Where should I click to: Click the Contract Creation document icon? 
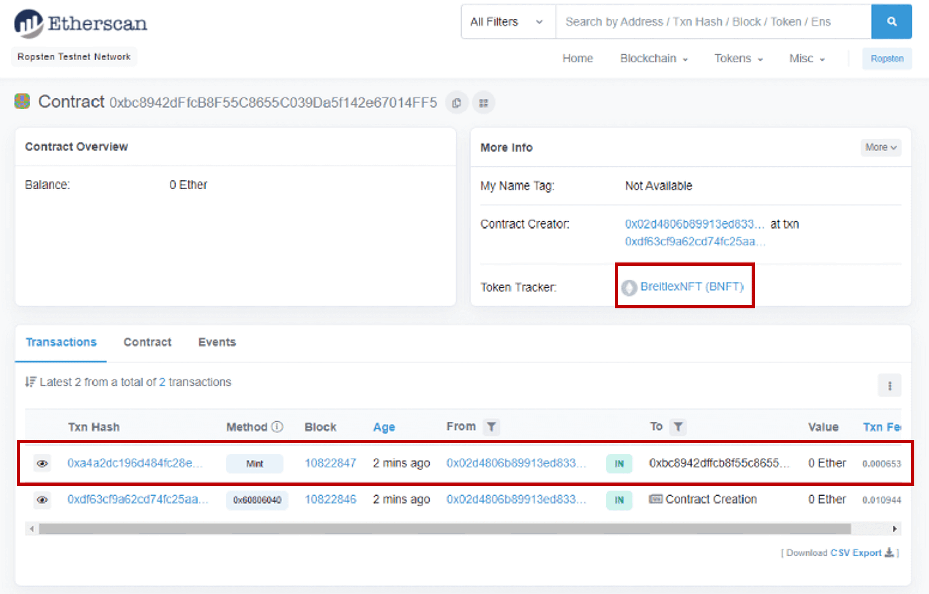(656, 499)
